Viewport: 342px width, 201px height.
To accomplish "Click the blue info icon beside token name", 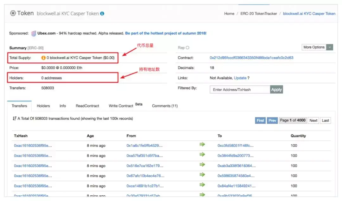I will 102,14.
